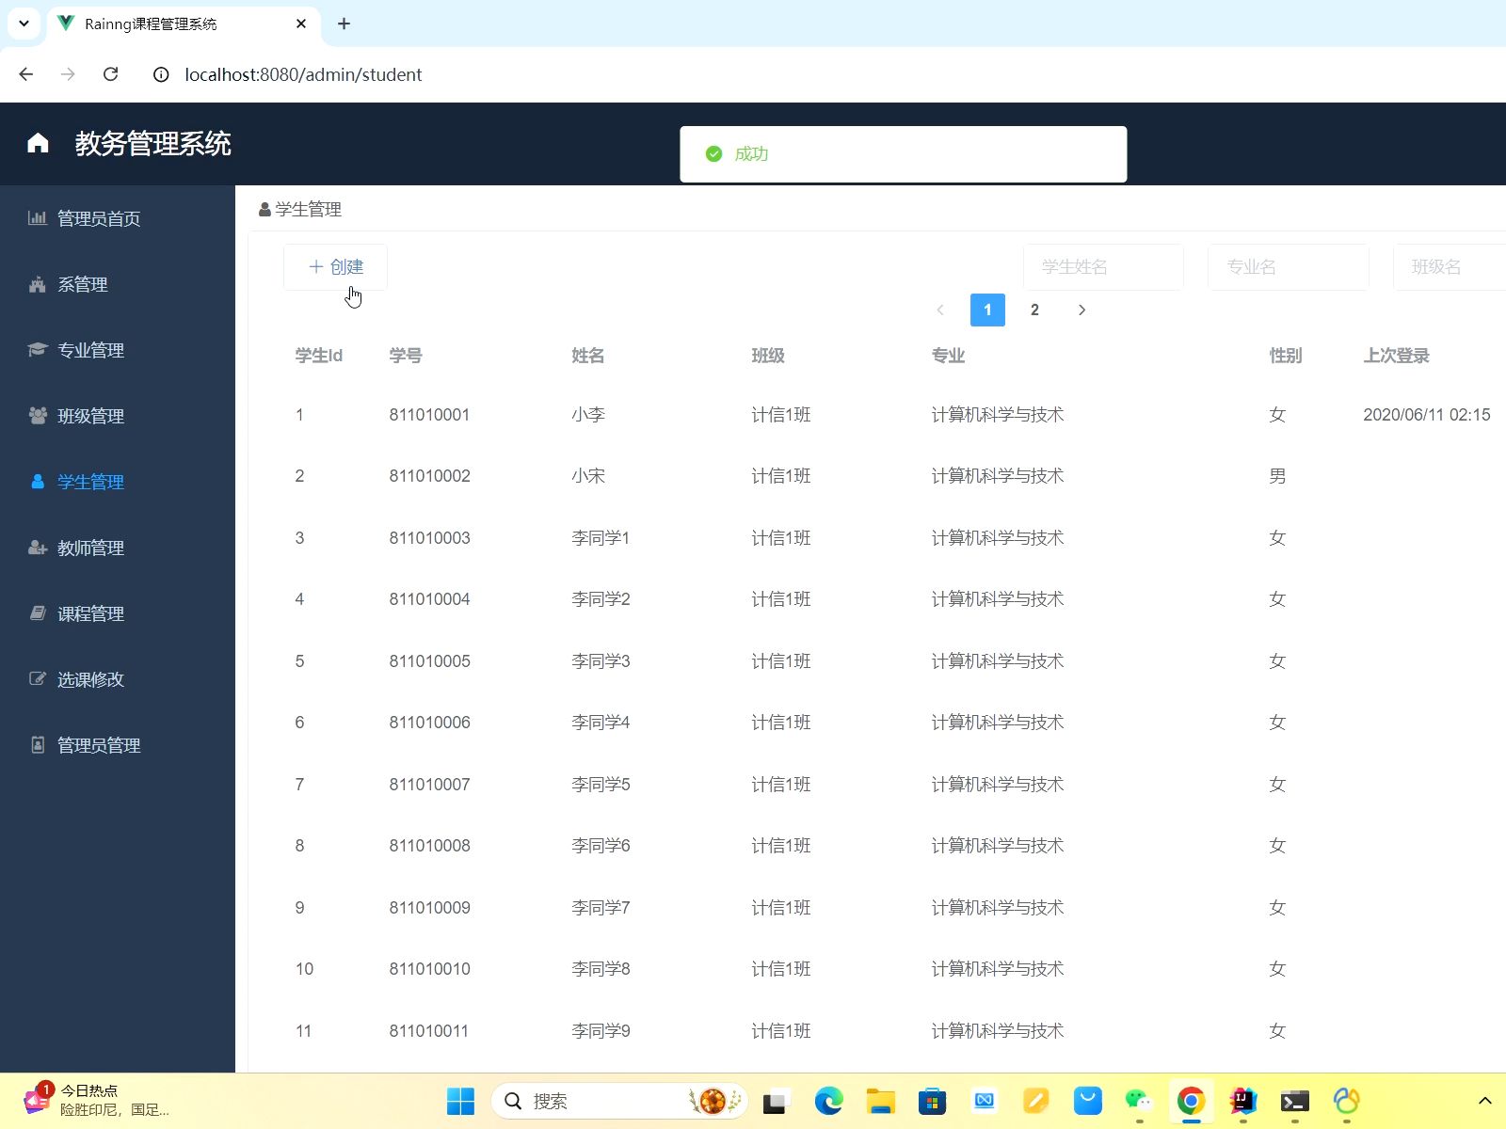The image size is (1506, 1129).
Task: Show hidden tray icons chevron
Action: pos(1484,1101)
